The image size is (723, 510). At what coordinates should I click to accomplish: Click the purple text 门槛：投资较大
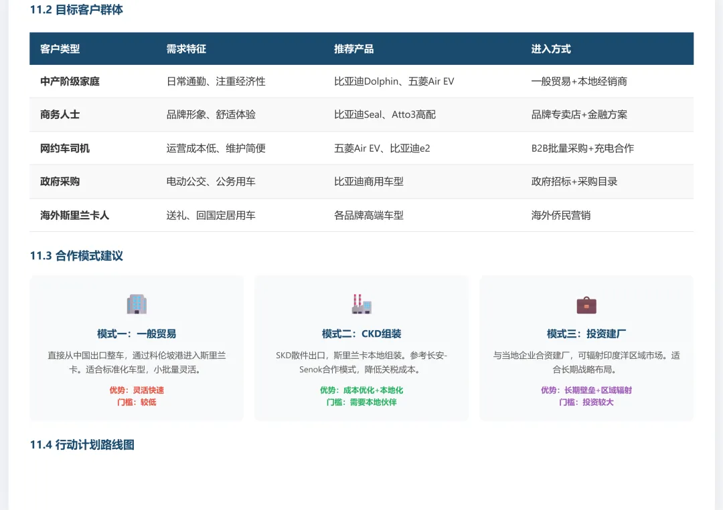click(x=586, y=402)
